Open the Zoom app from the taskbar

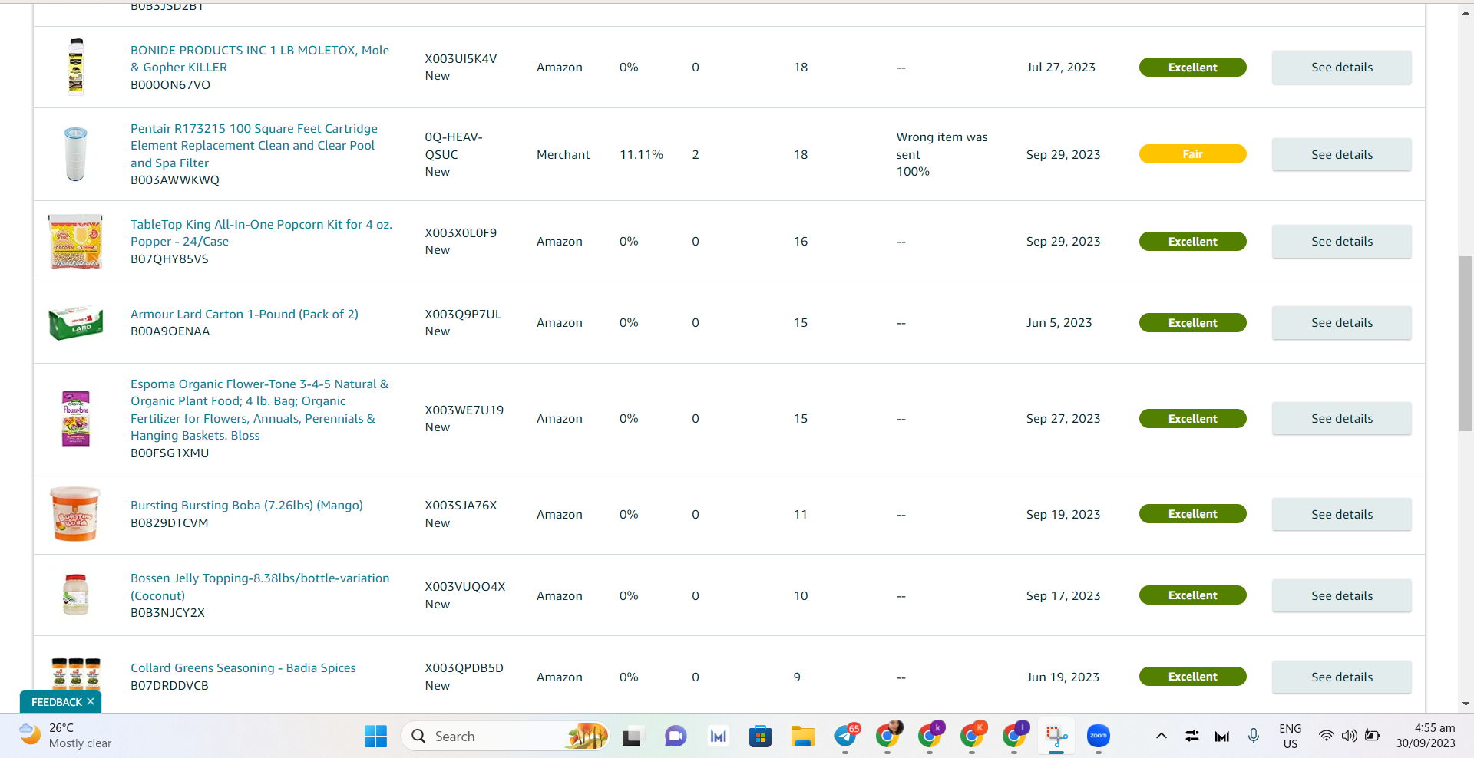point(1099,737)
